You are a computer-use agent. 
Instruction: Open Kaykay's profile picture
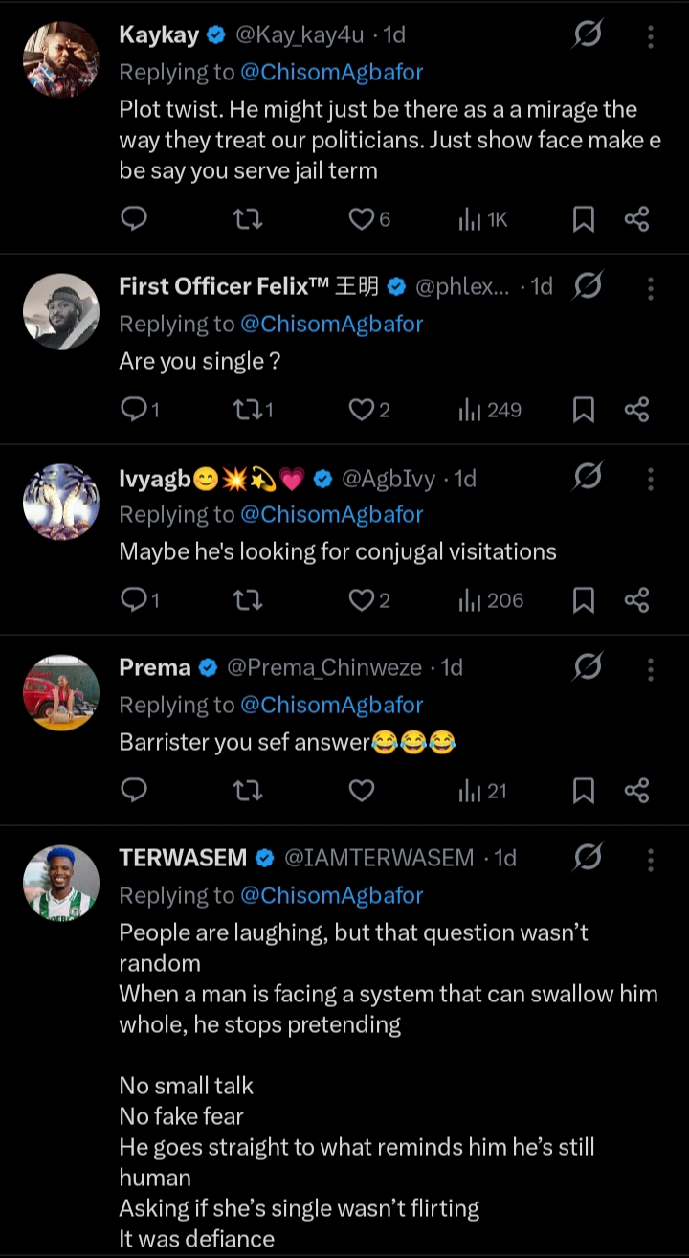coord(61,59)
